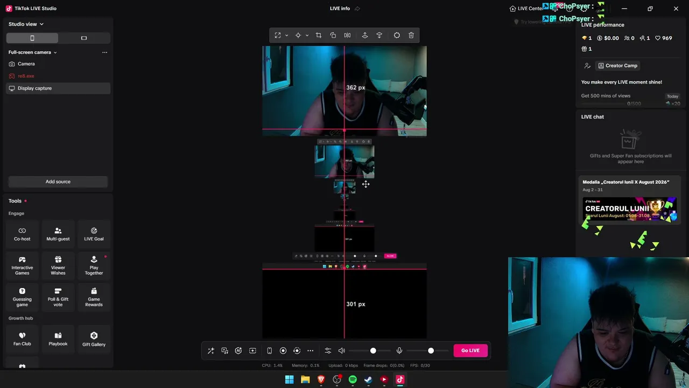Image resolution: width=689 pixels, height=388 pixels.
Task: Click the AI hexagon icon in bottom bar
Action: coord(238,351)
